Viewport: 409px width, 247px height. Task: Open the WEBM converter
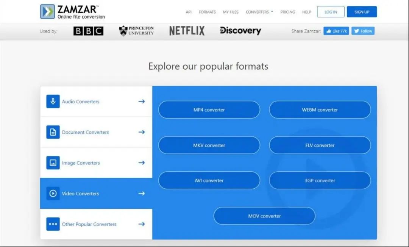click(x=320, y=109)
